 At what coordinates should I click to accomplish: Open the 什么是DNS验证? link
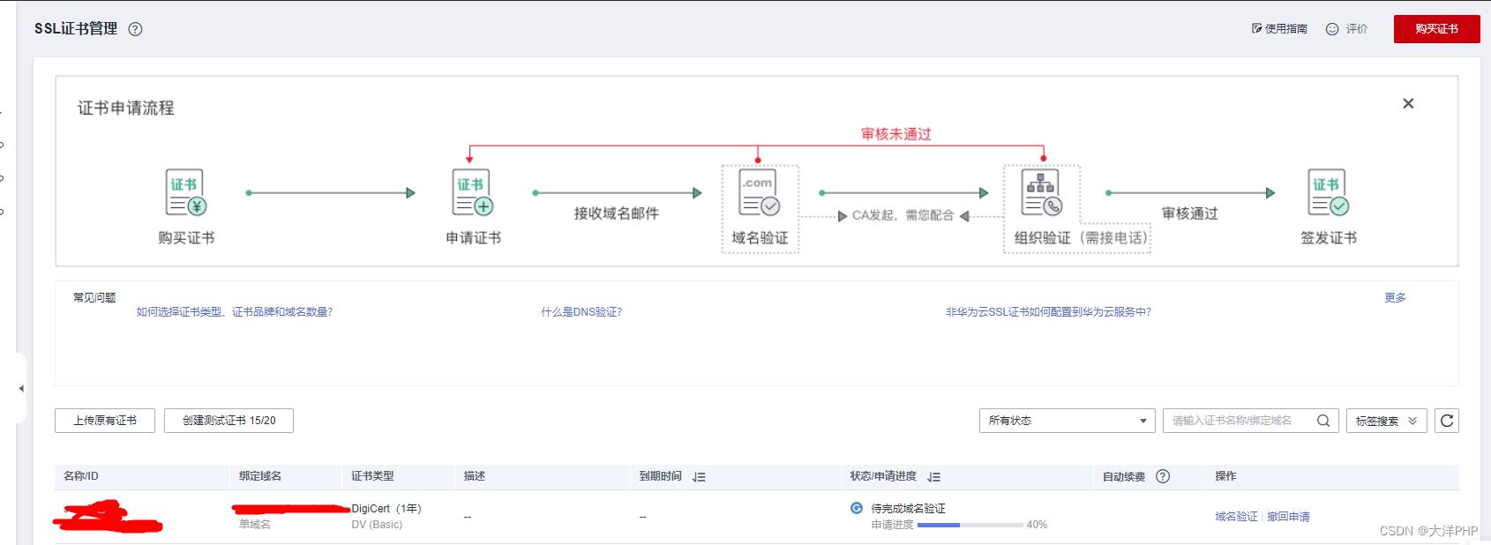point(581,312)
